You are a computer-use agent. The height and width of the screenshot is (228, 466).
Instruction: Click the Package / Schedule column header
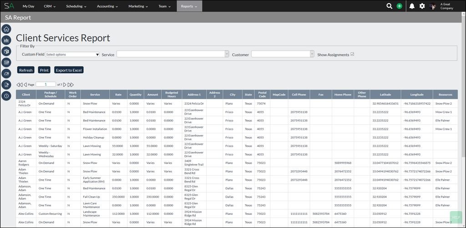tap(51, 95)
